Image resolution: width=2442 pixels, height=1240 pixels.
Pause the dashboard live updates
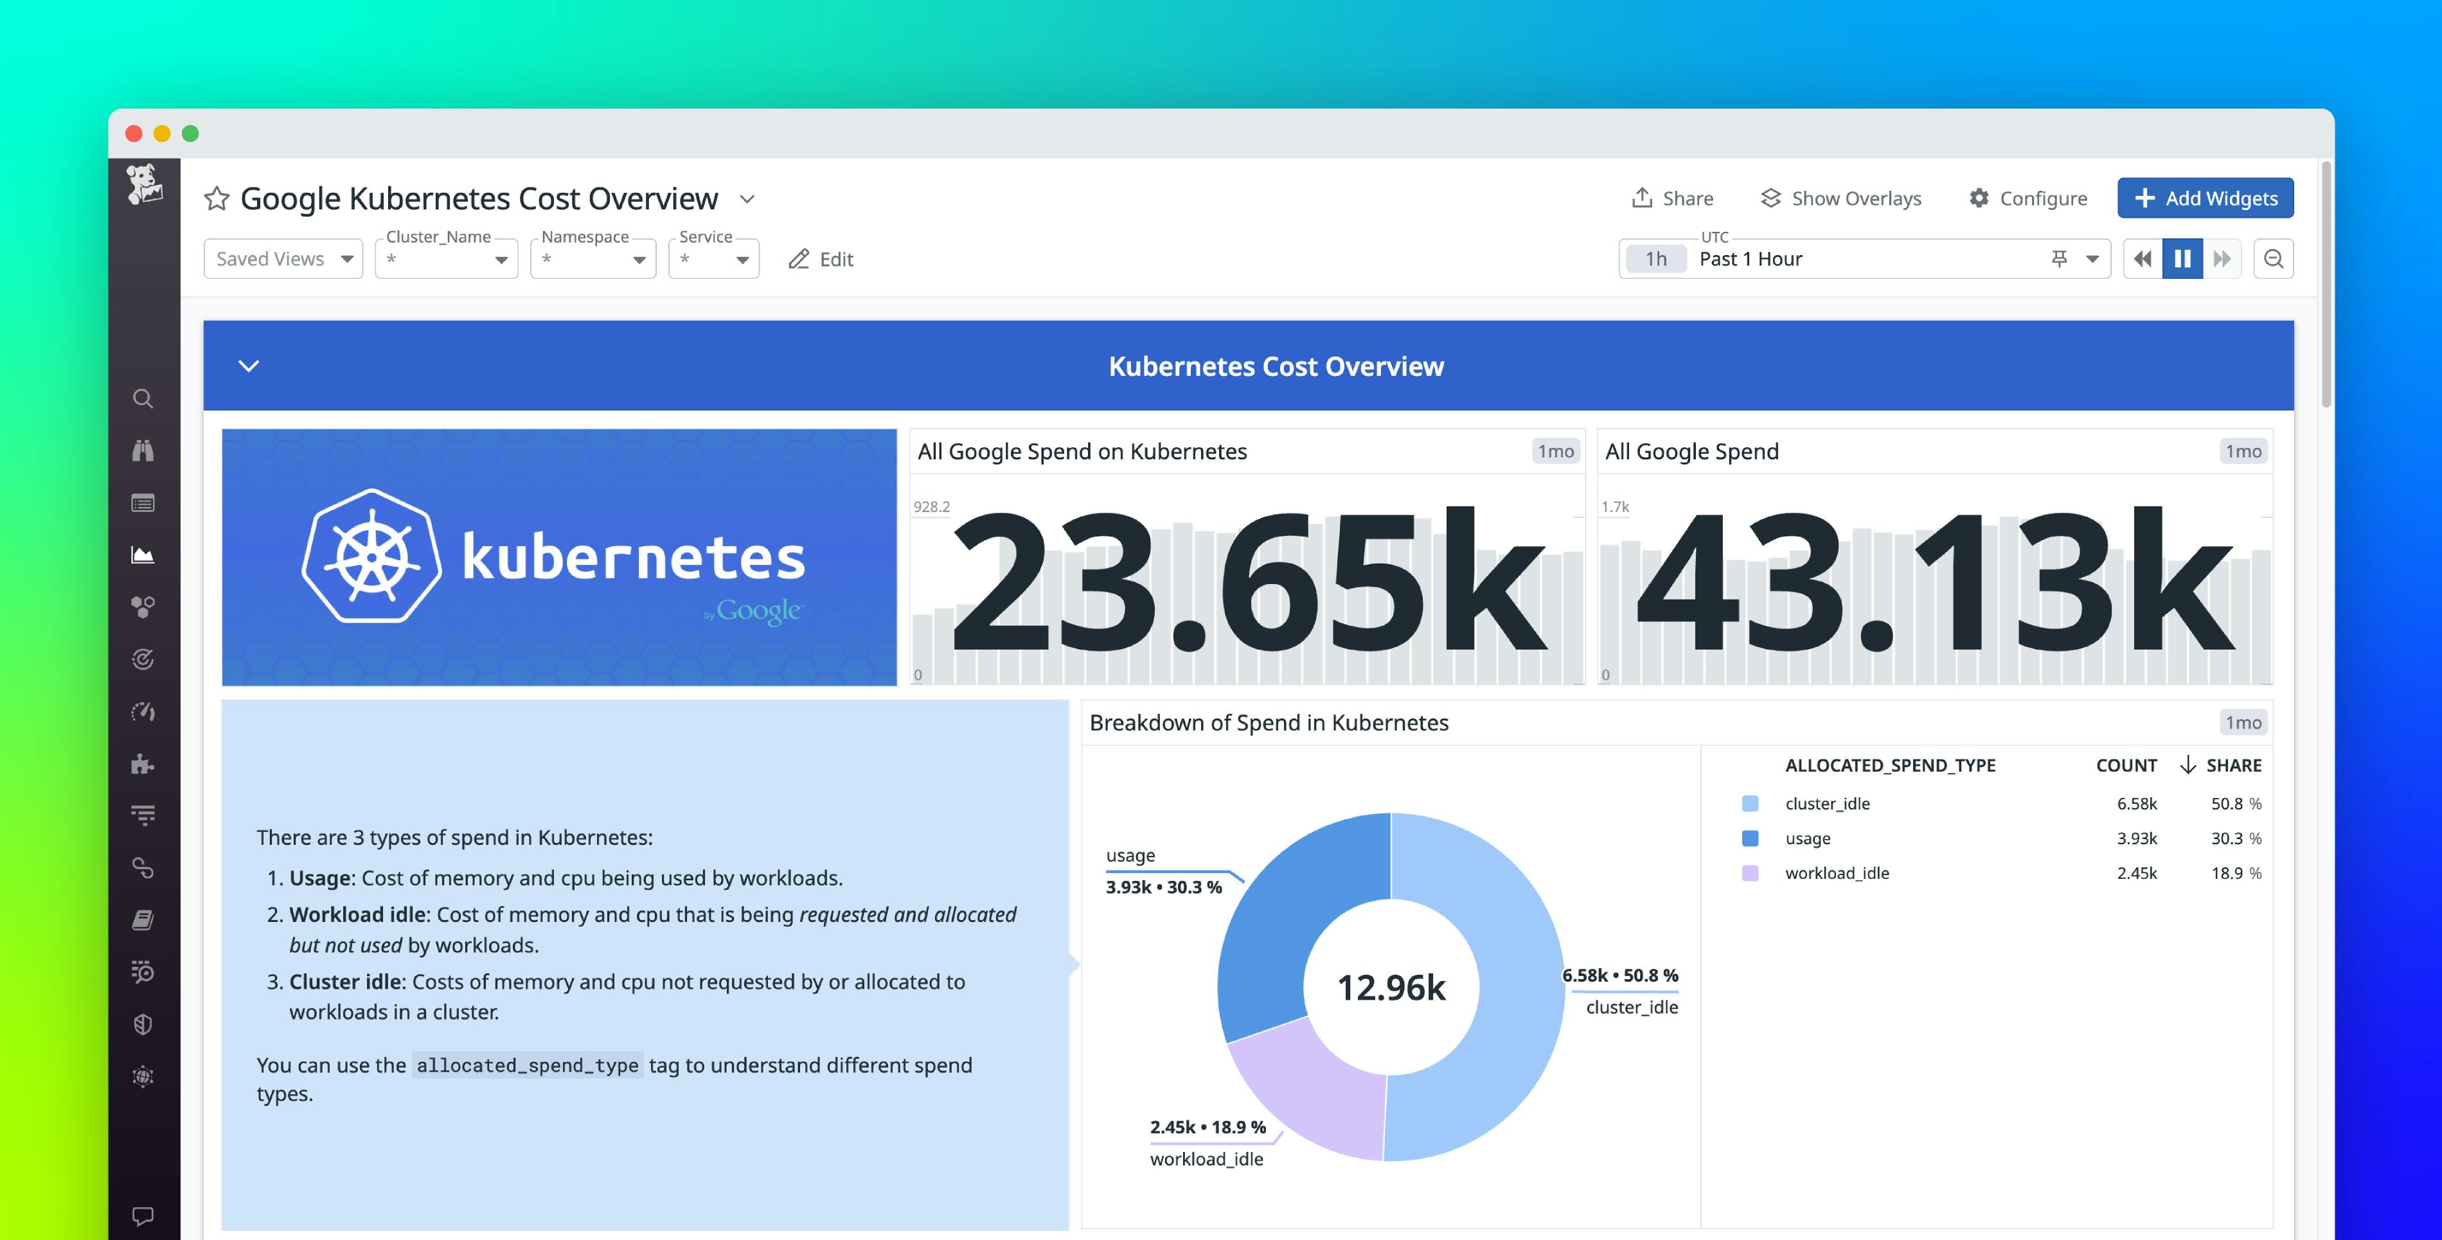coord(2182,258)
